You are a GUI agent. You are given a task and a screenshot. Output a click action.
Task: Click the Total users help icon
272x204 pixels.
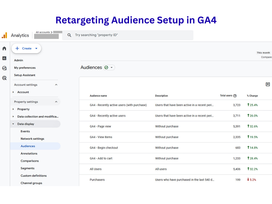coord(235,96)
